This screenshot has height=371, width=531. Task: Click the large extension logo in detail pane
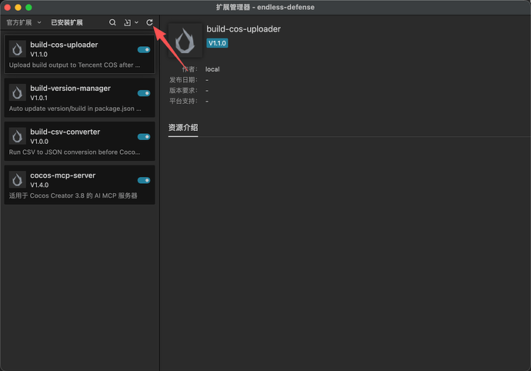click(x=185, y=41)
